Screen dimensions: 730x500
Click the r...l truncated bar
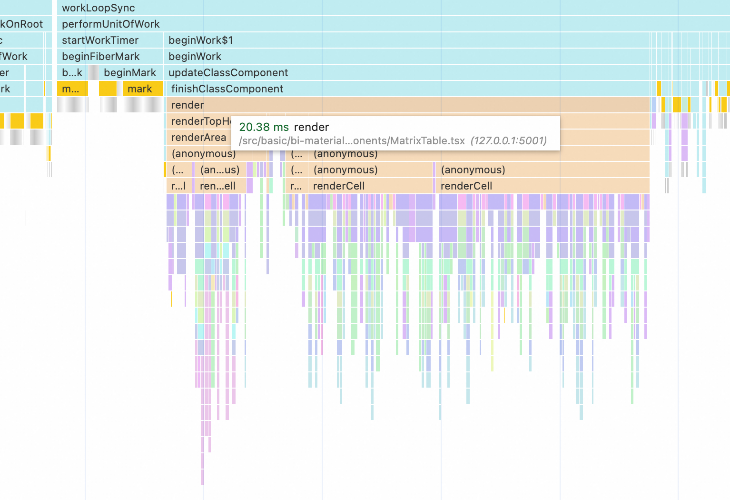[179, 186]
